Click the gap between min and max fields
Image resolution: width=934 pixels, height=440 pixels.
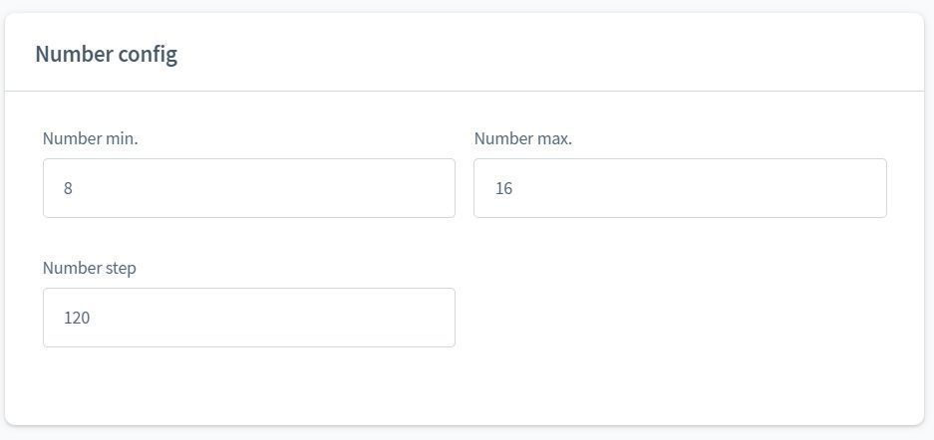[x=465, y=188]
